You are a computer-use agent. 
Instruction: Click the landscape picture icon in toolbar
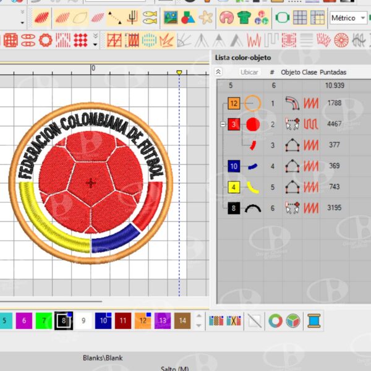(x=171, y=17)
